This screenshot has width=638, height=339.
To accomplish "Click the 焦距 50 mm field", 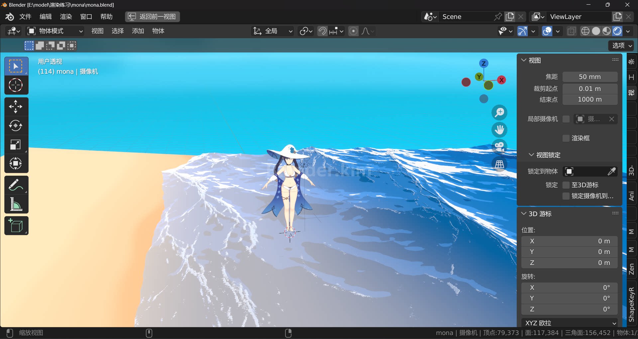I will 590,77.
